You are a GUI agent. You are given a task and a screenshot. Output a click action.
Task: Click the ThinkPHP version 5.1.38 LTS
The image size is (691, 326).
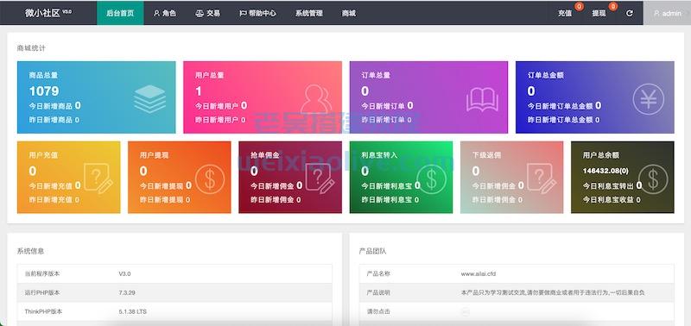[x=133, y=311]
